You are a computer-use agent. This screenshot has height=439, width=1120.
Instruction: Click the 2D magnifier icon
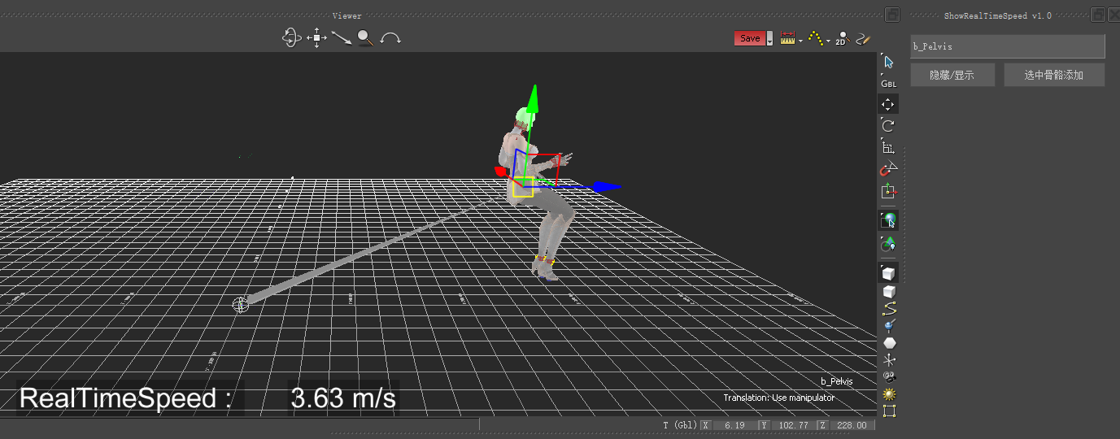(842, 38)
